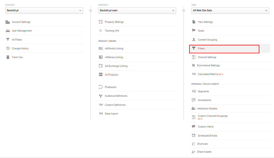Click the Trash Can bin icon
274x158 pixels.
pos(8,57)
